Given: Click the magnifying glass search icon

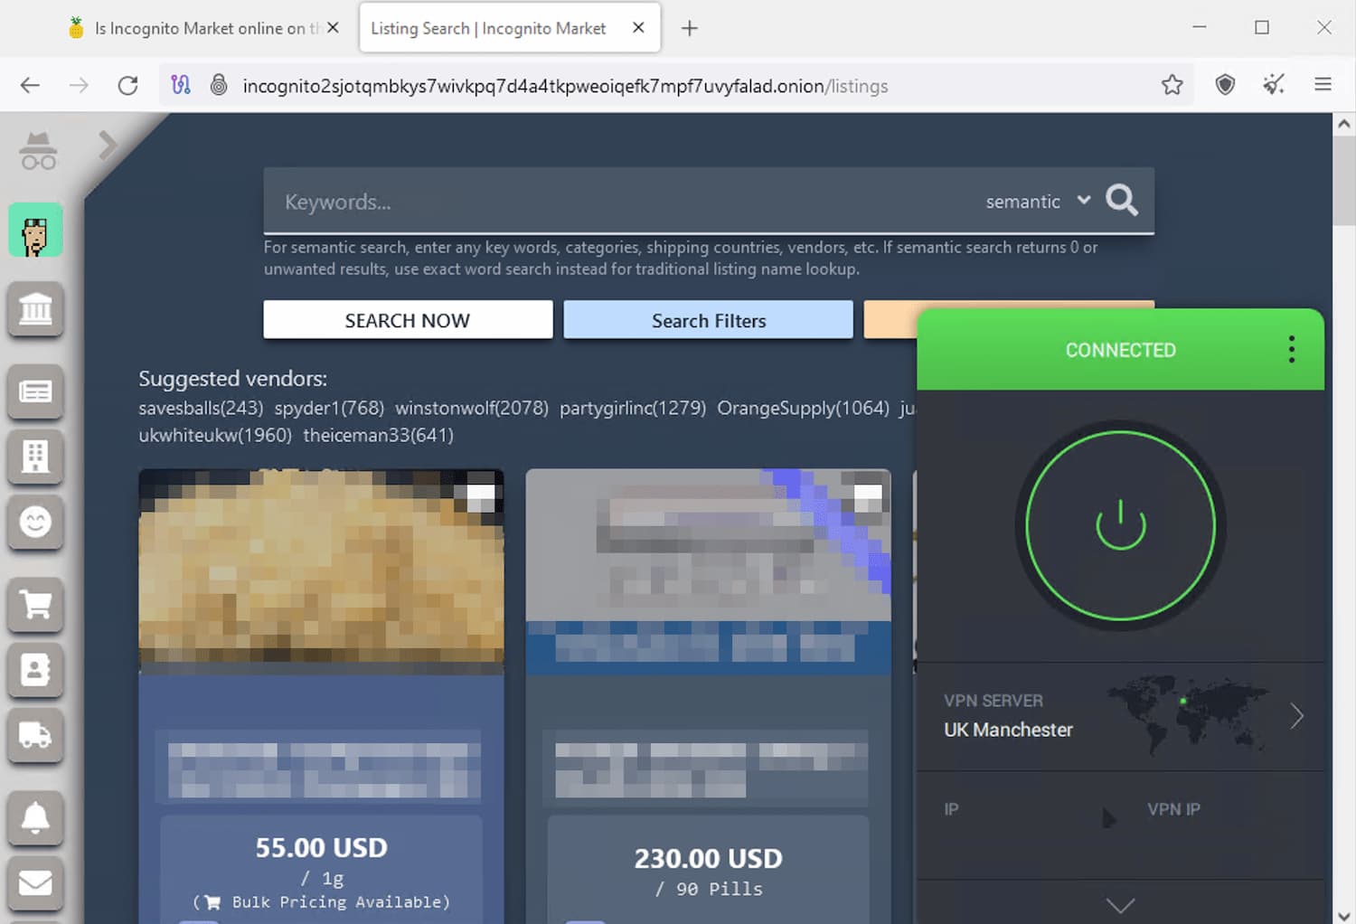Looking at the screenshot, I should coord(1122,200).
